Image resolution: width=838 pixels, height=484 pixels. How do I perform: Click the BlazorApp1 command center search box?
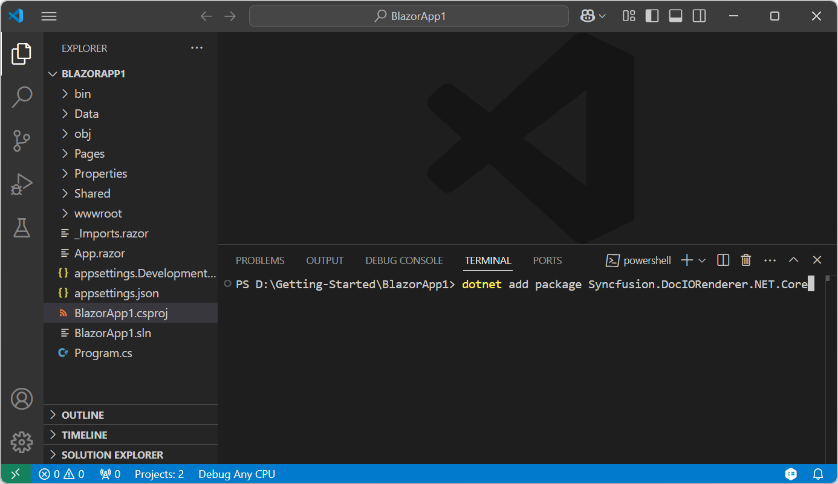pos(409,16)
